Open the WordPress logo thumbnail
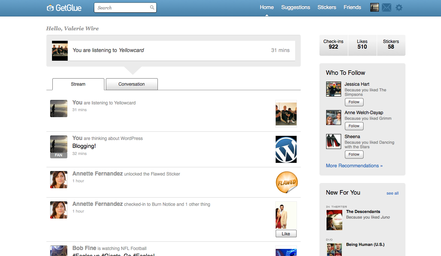 (x=286, y=149)
